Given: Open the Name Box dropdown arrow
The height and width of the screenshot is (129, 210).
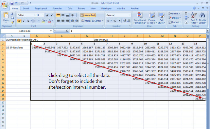Looking at the screenshot, I should [51, 31].
